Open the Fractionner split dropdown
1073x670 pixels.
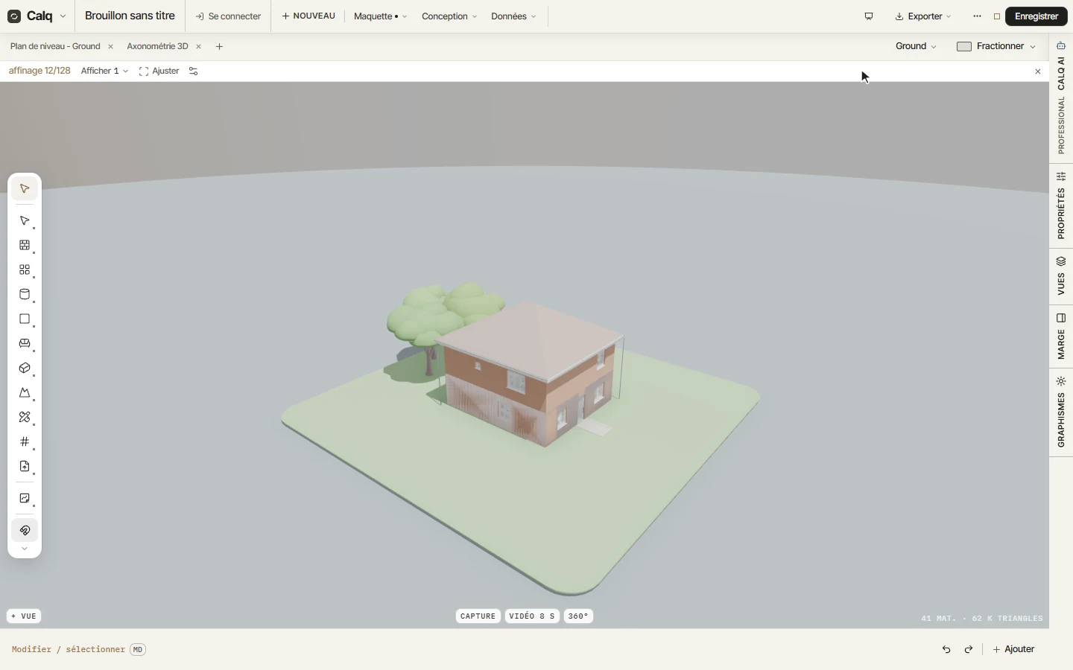point(996,46)
